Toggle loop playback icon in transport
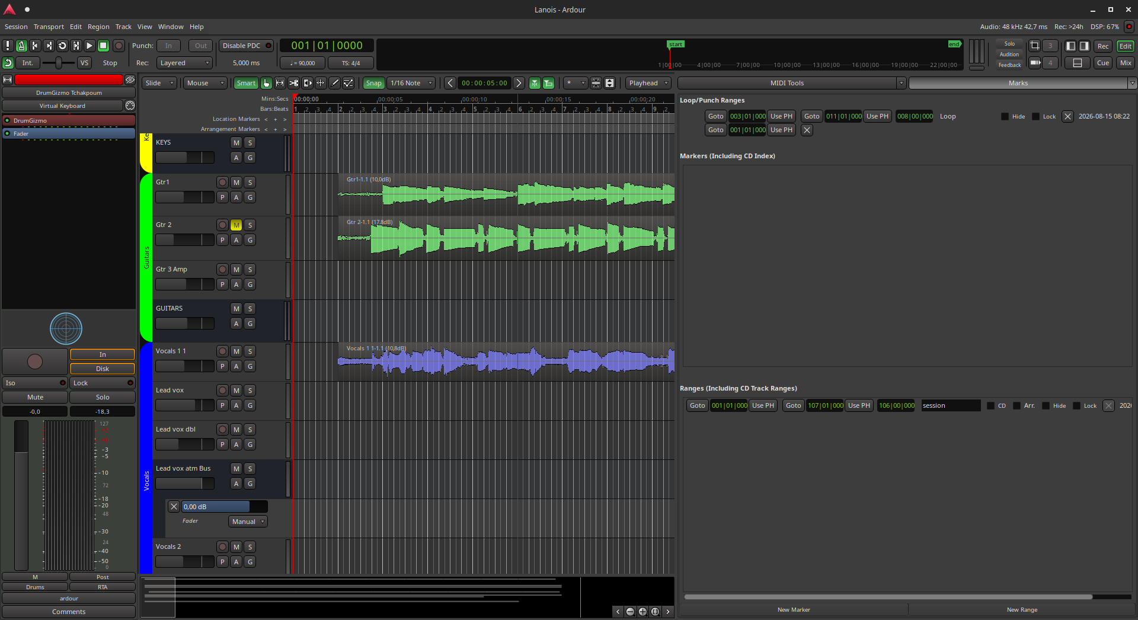1138x620 pixels. click(62, 46)
